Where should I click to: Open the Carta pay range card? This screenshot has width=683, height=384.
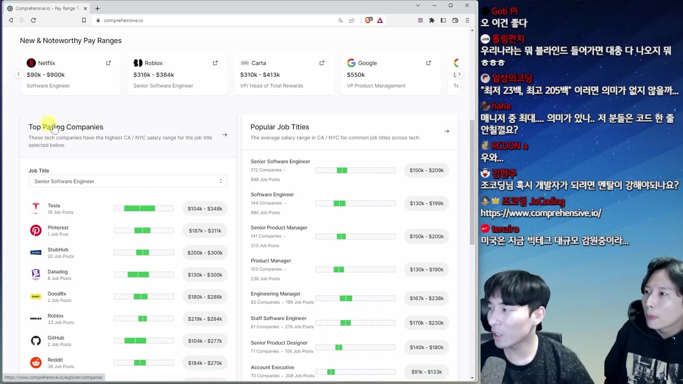(284, 74)
